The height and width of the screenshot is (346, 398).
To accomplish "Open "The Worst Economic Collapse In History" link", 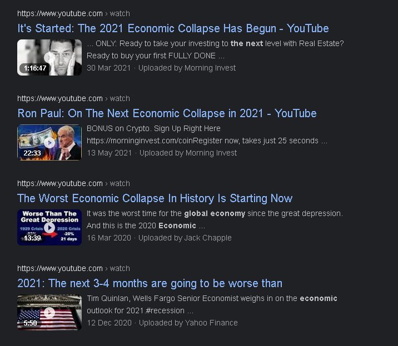I will pyautogui.click(x=155, y=198).
